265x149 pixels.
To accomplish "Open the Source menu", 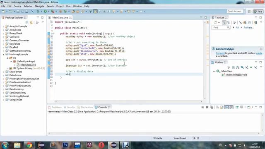I will tap(17, 6).
